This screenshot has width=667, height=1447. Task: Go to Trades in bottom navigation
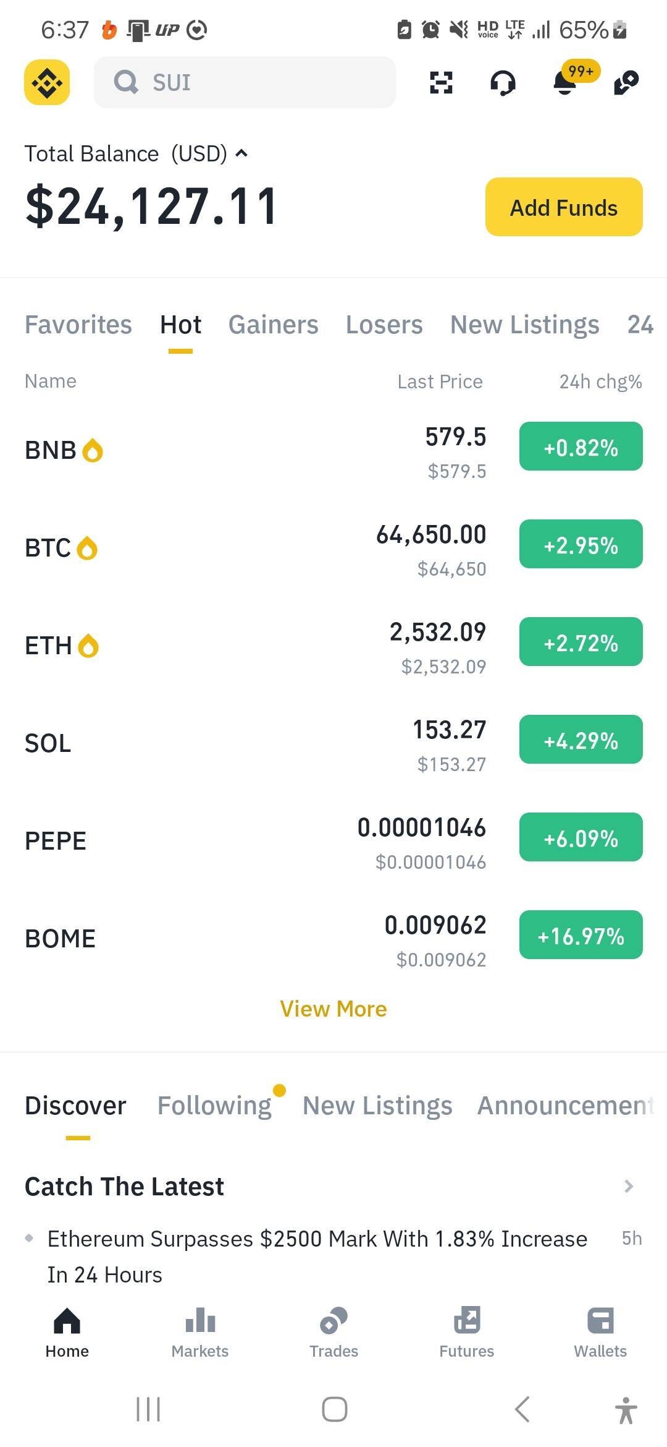[x=333, y=1333]
